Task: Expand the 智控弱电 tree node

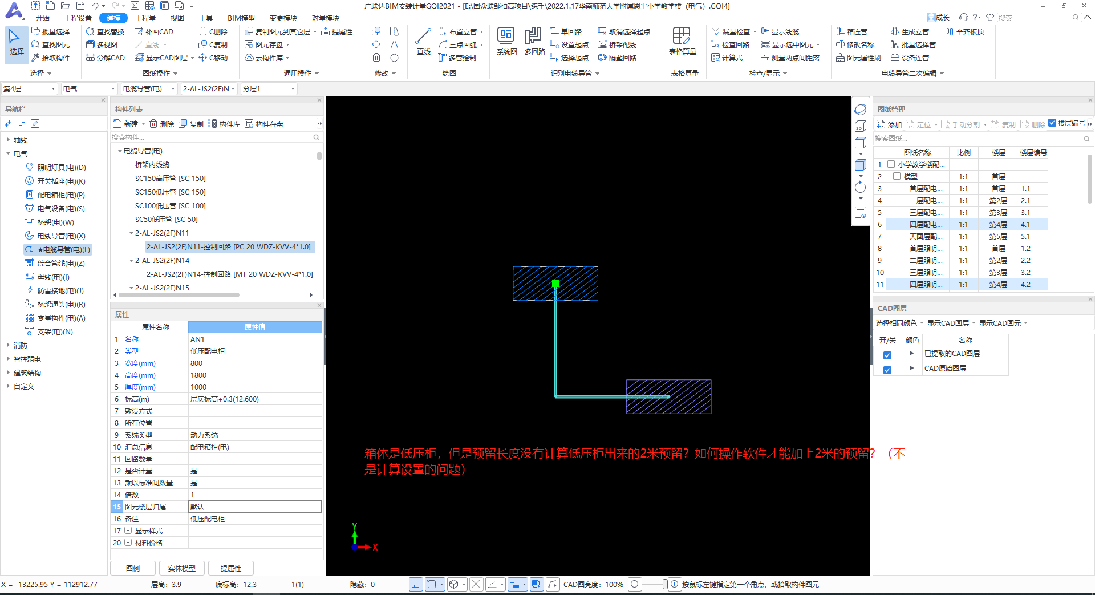Action: pyautogui.click(x=8, y=359)
